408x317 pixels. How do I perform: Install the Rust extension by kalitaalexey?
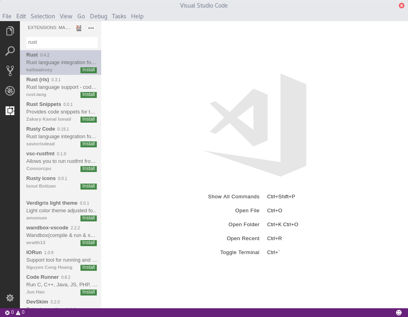pos(88,70)
